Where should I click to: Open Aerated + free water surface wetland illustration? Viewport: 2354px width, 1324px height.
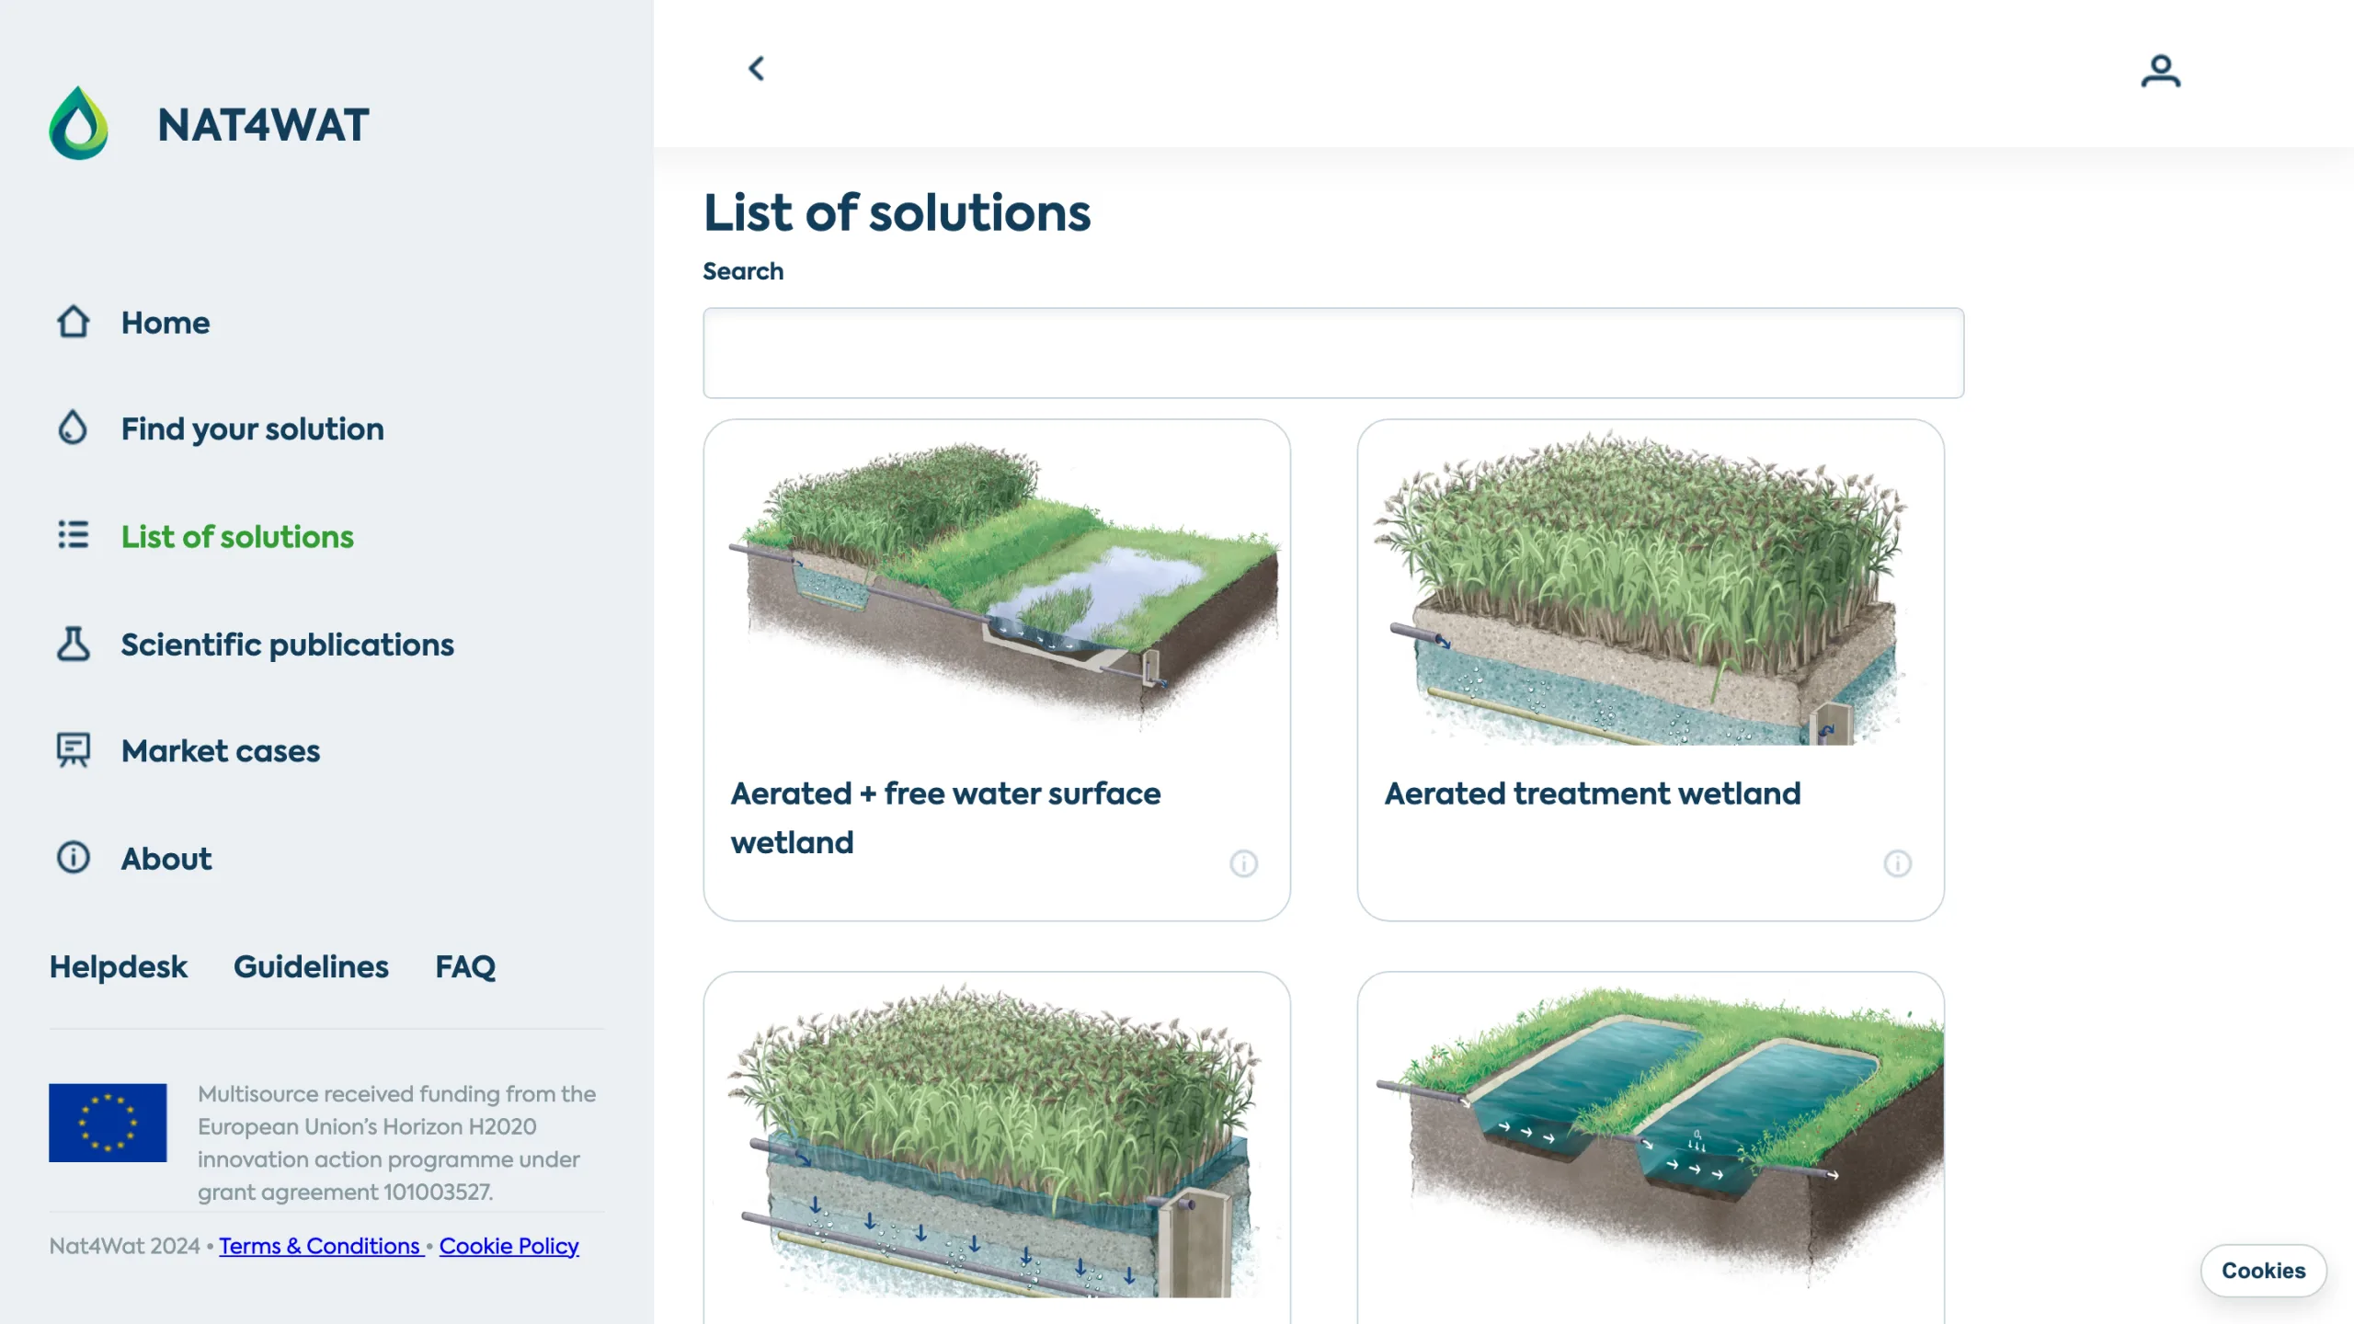998,585
